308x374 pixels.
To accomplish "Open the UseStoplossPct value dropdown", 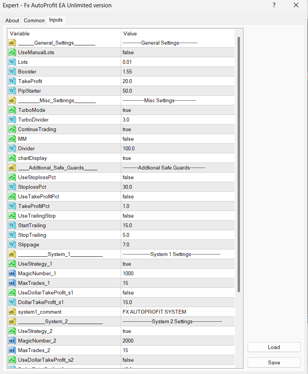I will coord(177,177).
